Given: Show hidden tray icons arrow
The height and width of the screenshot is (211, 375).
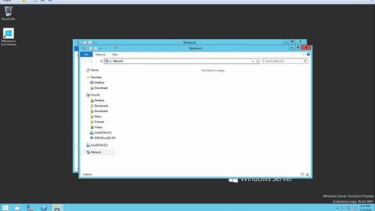Looking at the screenshot, I should [337, 208].
